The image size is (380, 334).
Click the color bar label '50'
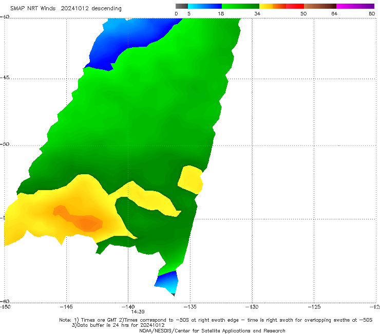[303, 13]
